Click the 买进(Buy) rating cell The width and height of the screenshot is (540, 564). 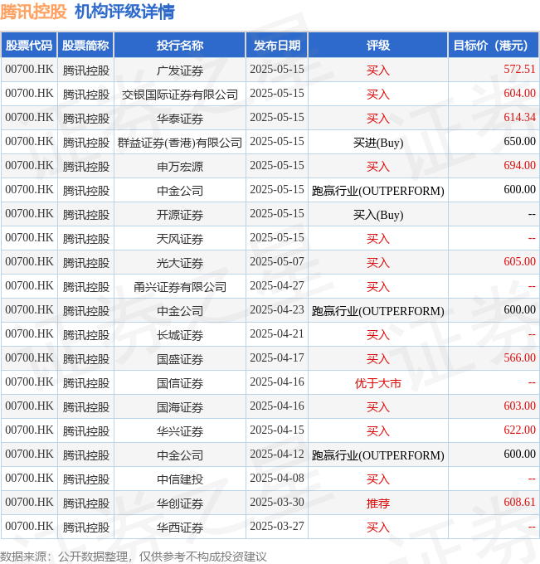[378, 143]
